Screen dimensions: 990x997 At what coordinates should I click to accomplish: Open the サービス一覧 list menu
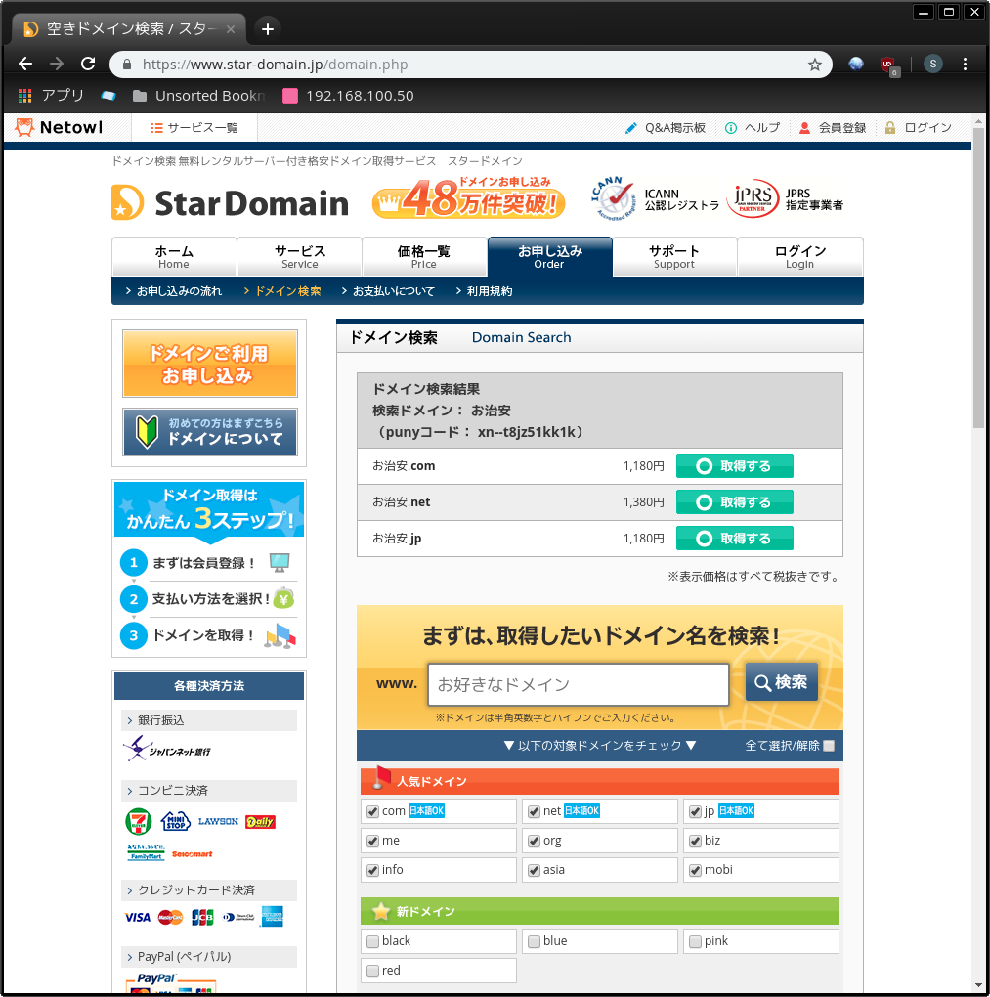pyautogui.click(x=194, y=128)
